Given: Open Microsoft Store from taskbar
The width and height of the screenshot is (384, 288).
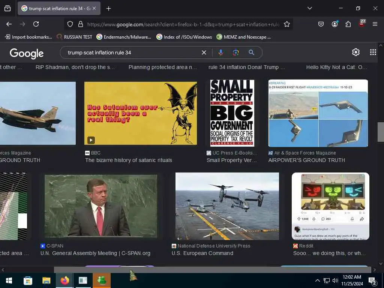Looking at the screenshot, I should [x=28, y=280].
